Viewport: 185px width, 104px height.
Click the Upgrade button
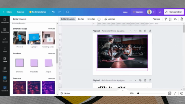138,12
